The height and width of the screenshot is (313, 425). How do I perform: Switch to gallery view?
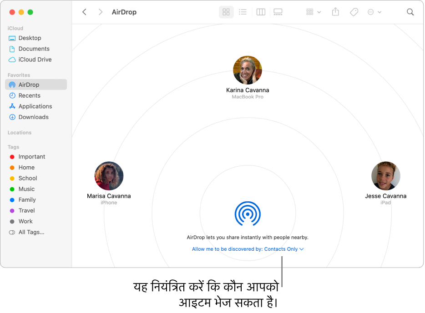click(x=278, y=12)
